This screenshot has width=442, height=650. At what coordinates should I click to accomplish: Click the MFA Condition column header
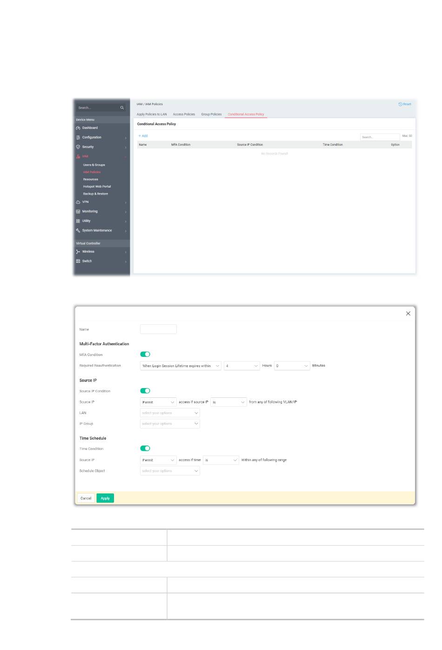pos(181,145)
